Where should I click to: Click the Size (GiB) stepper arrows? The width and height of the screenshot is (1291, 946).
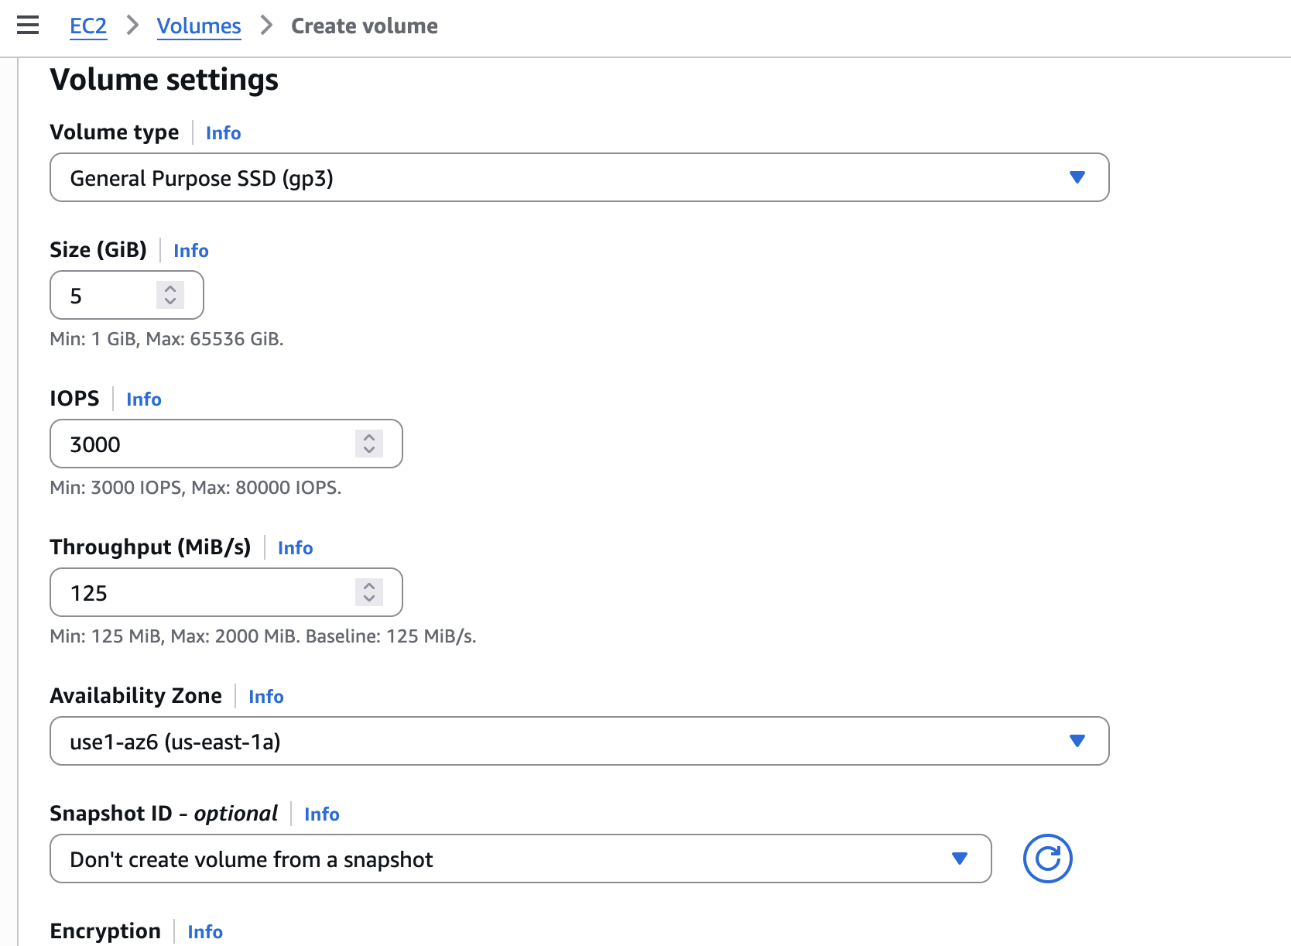(170, 295)
